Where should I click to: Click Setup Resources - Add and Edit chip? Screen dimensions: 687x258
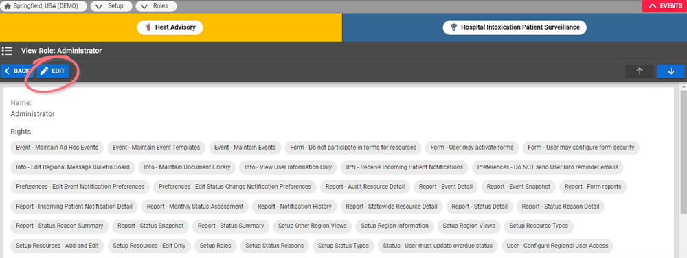[57, 246]
